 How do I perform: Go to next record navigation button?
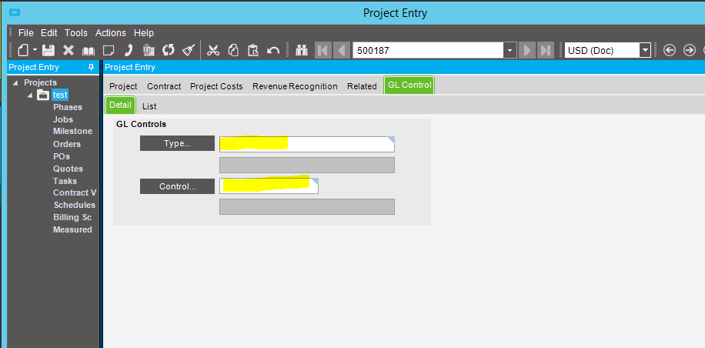click(x=526, y=50)
